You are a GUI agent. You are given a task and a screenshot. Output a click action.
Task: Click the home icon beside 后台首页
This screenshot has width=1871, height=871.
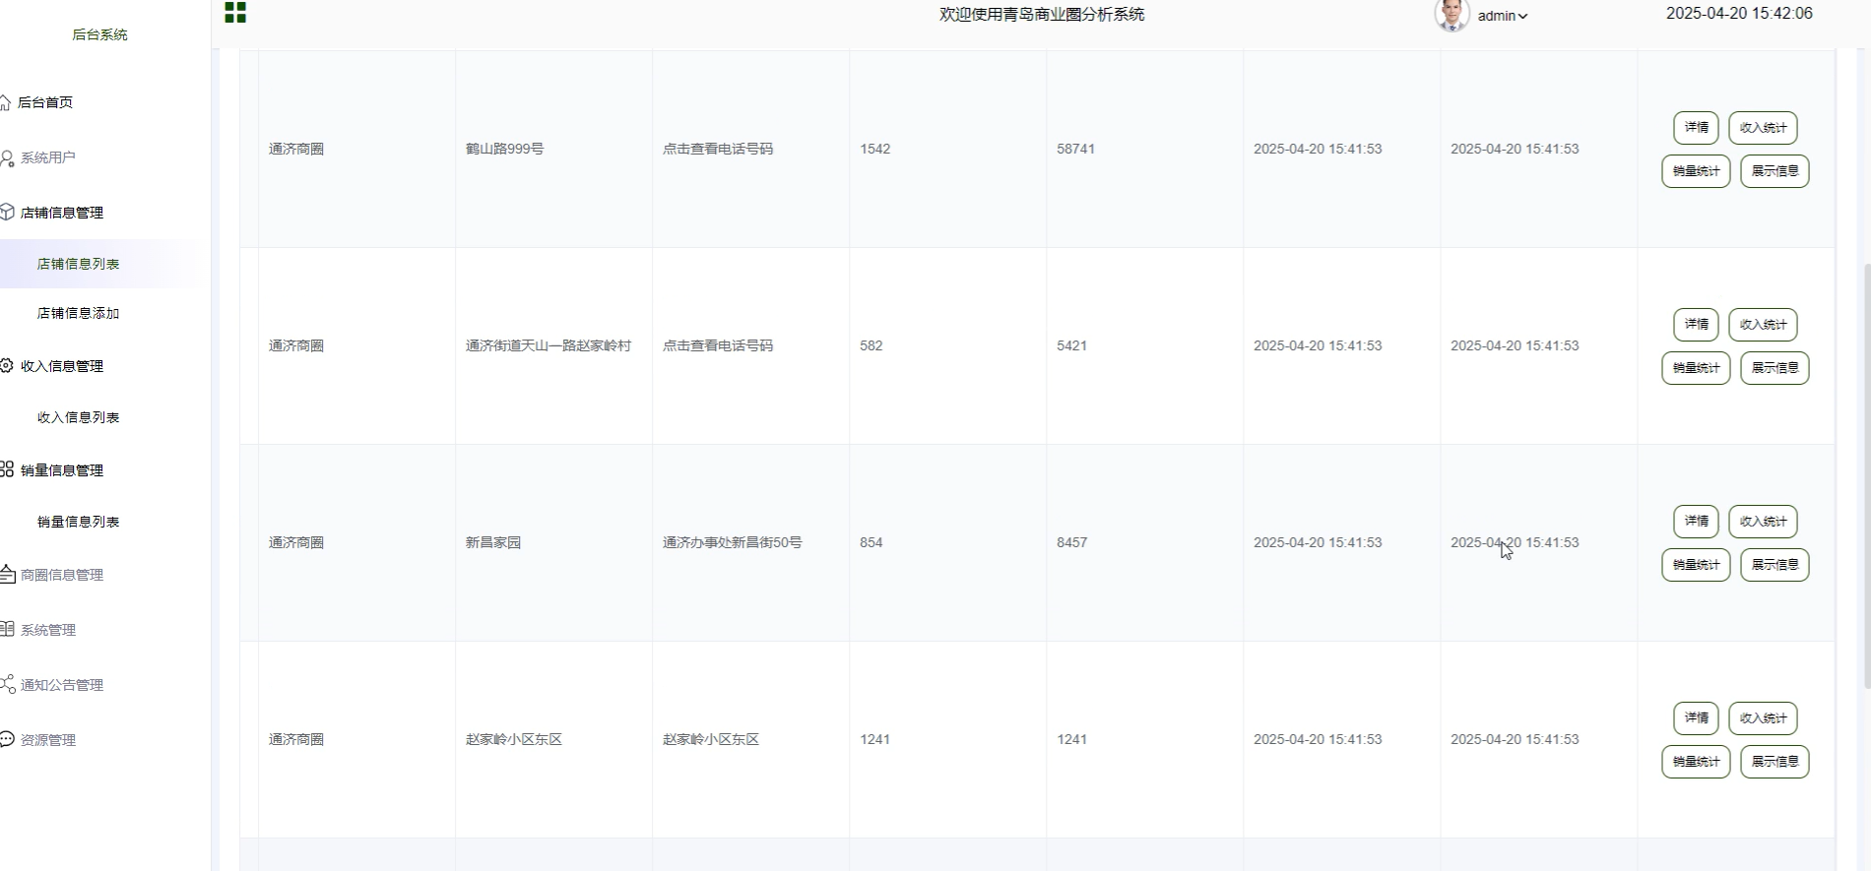tap(5, 102)
